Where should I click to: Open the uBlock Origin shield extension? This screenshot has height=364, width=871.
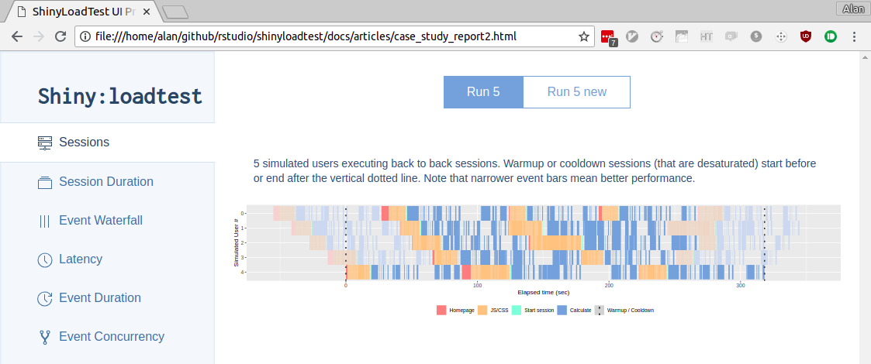pos(806,36)
